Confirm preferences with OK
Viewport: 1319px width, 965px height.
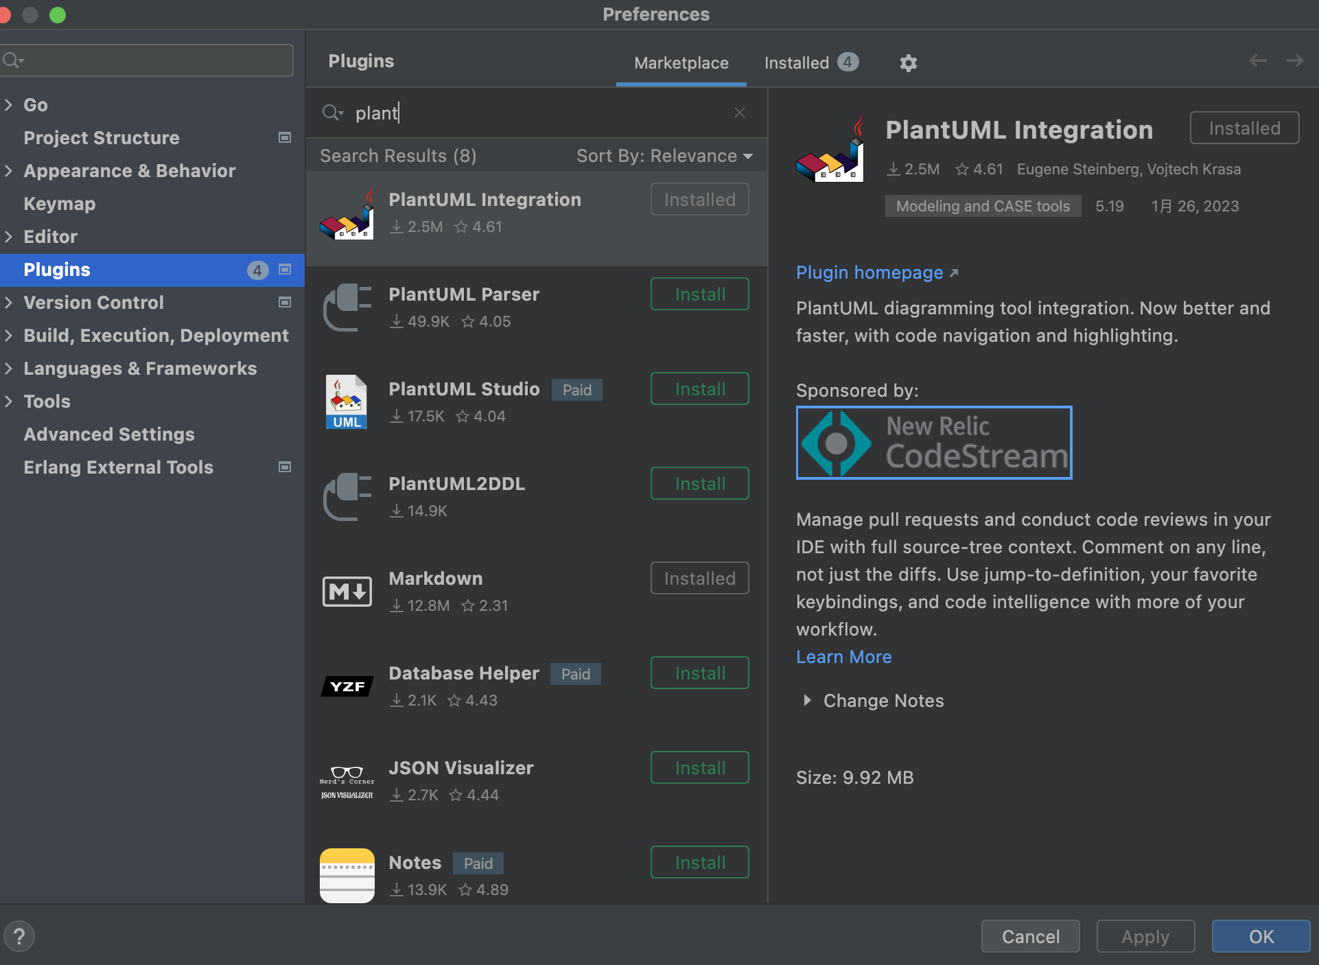(x=1261, y=936)
